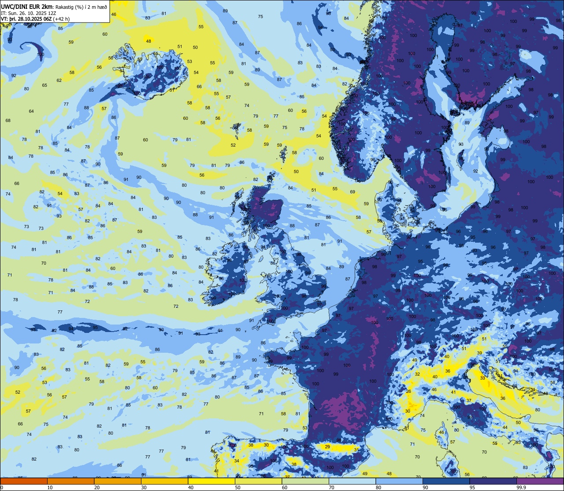Click the dark orange 0–10 legend color segment
This screenshot has height=491, width=564.
pos(24,481)
